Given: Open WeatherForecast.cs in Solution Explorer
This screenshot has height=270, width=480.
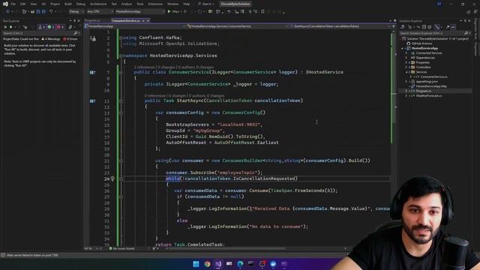Looking at the screenshot, I should tap(429, 96).
